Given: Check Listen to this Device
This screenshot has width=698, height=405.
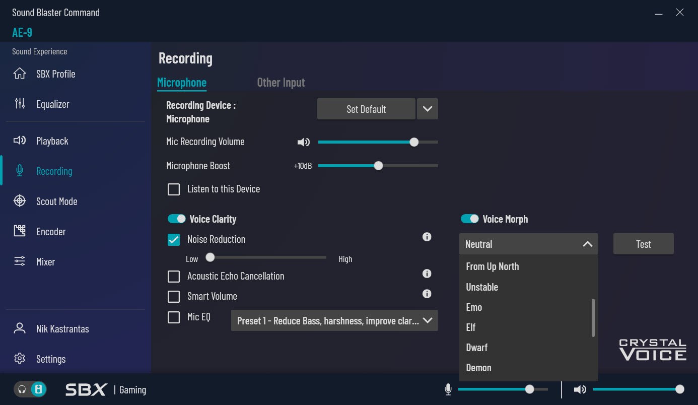Looking at the screenshot, I should [x=174, y=189].
